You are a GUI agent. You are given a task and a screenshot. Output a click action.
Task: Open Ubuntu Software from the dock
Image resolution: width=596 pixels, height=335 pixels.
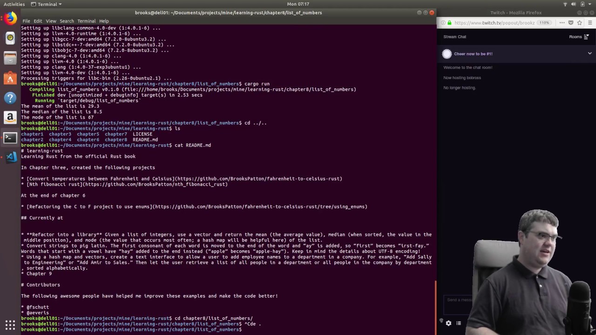[10, 78]
